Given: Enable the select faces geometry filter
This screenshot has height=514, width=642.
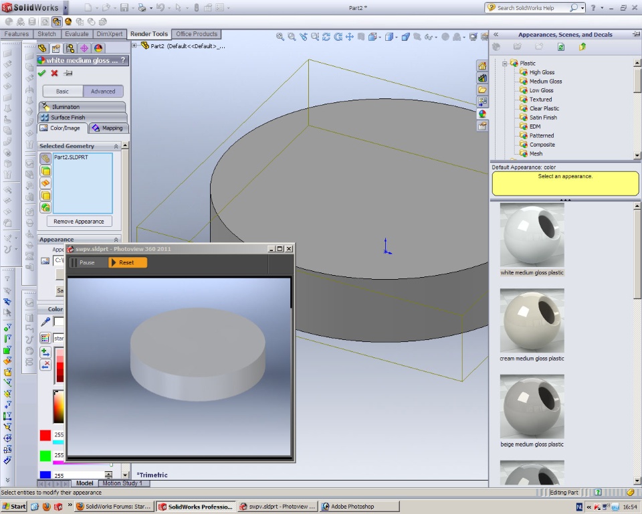Looking at the screenshot, I should click(x=45, y=171).
